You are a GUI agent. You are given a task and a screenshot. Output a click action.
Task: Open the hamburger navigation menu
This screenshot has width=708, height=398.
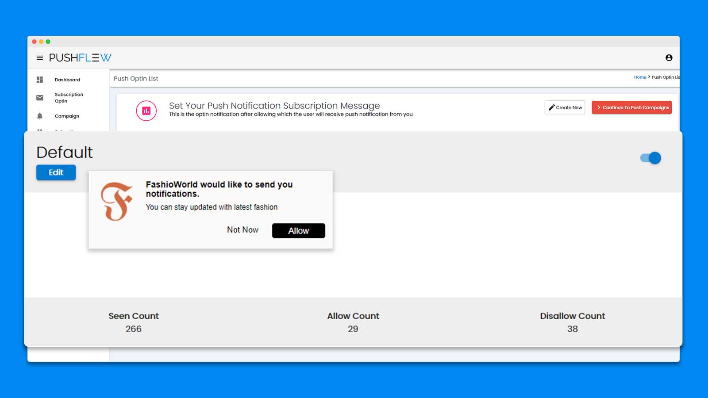click(x=40, y=58)
